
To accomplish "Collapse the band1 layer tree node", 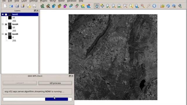I will (x=3, y=14).
